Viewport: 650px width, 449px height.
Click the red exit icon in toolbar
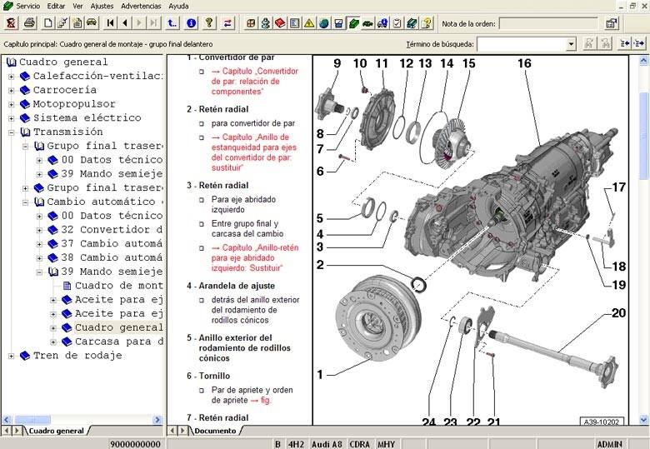(x=11, y=22)
